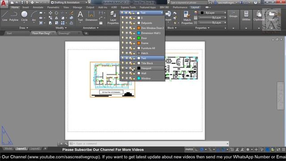Expand the Annotation panel
Viewport: 286px width, 161px height.
pyautogui.click(x=91, y=28)
